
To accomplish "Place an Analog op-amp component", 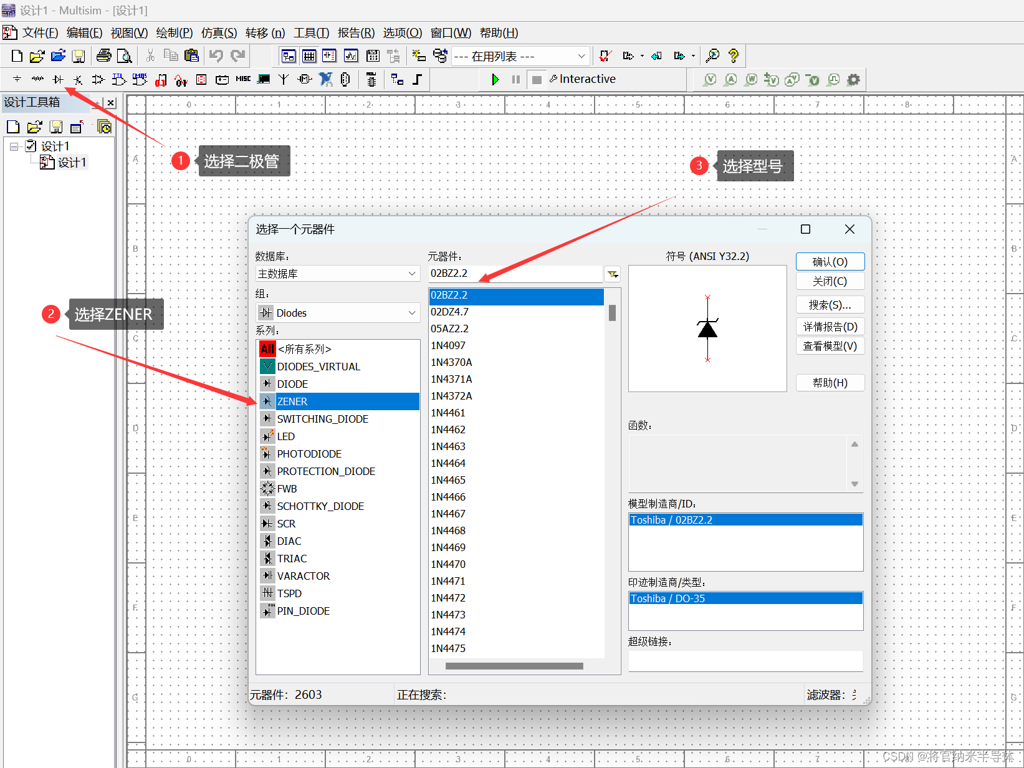I will tap(98, 79).
